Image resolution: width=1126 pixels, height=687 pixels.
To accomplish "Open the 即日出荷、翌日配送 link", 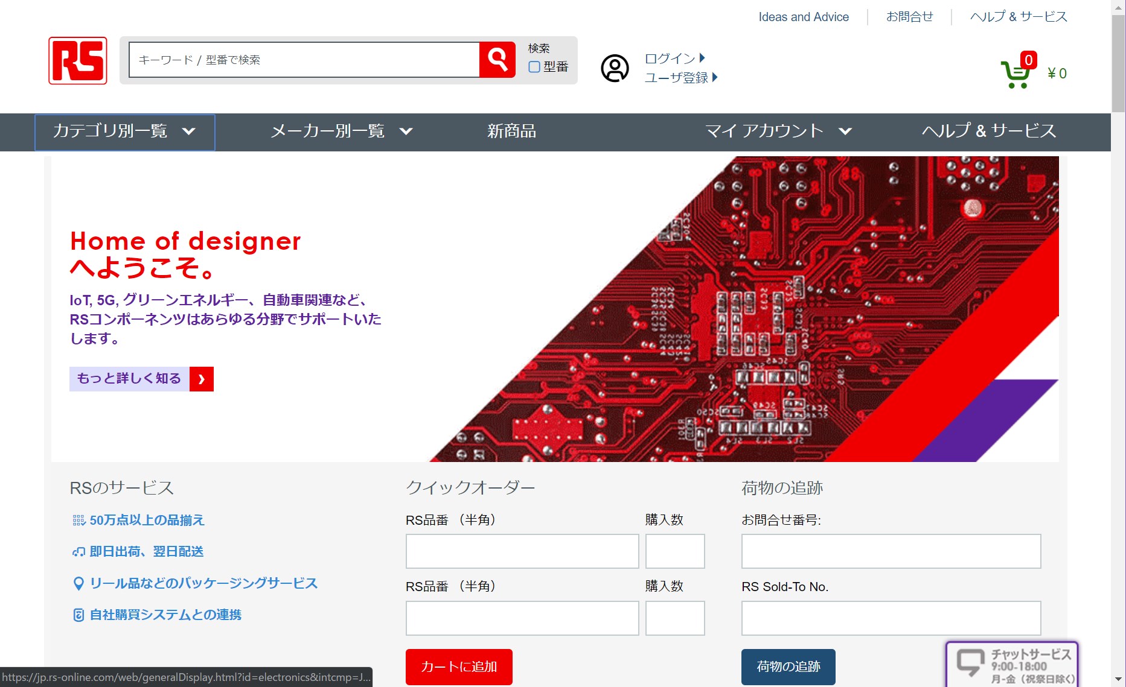I will (147, 551).
